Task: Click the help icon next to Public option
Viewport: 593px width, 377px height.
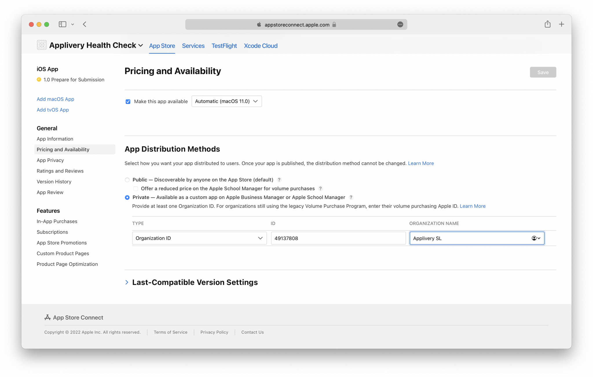Action: (x=279, y=180)
